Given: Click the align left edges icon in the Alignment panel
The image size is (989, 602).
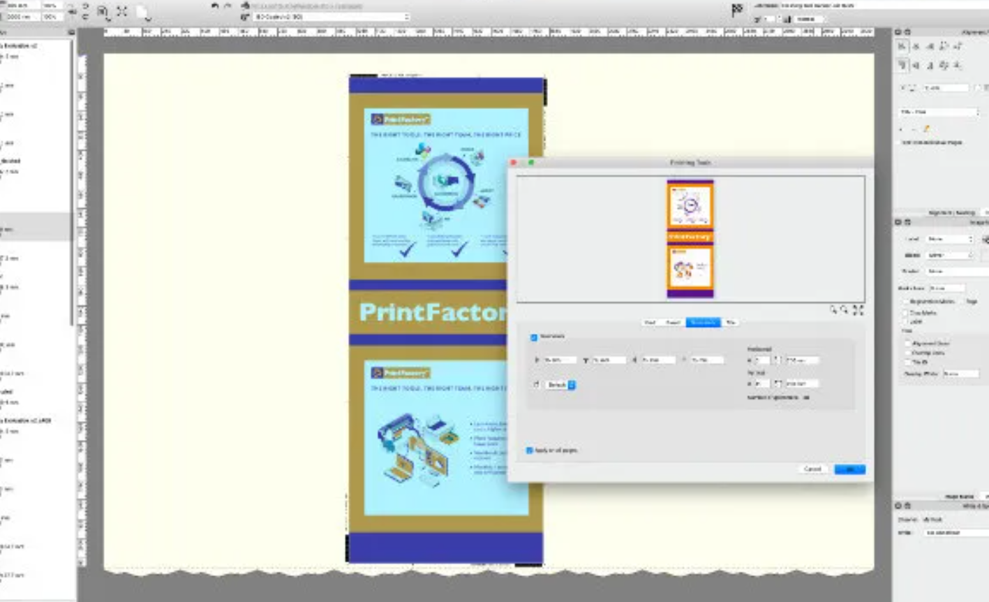Looking at the screenshot, I should pyautogui.click(x=902, y=46).
